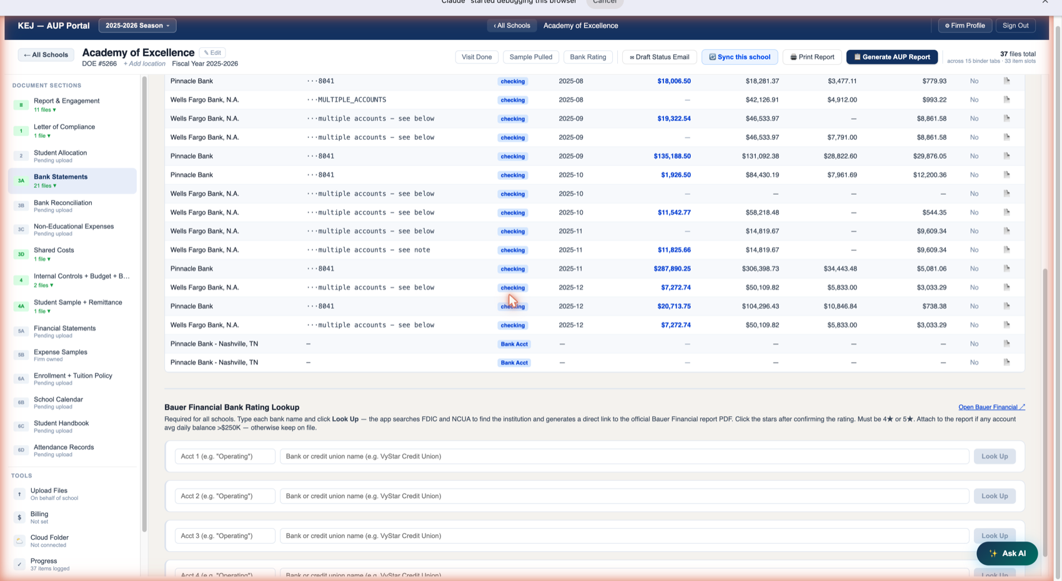Focus the bank name field next to Acct 2
Screen dimensions: 1062x581
click(624, 496)
